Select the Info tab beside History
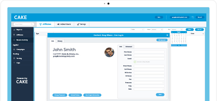Screen dimensions: 217x101 click(52, 41)
